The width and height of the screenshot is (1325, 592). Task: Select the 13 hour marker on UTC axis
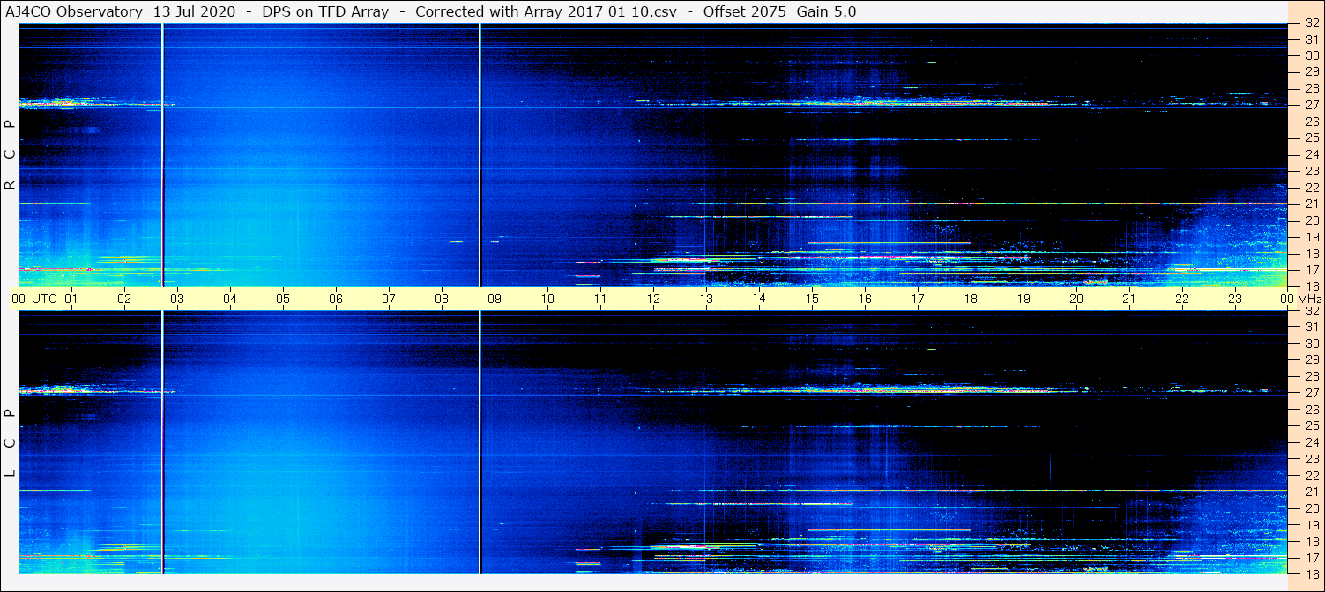coord(706,299)
